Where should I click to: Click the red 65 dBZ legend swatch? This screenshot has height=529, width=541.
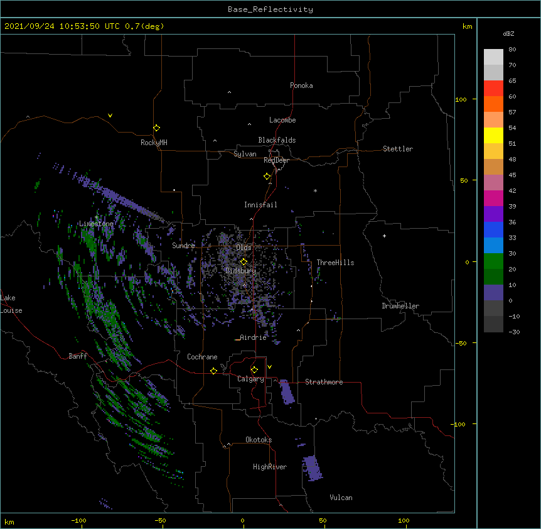[493, 88]
